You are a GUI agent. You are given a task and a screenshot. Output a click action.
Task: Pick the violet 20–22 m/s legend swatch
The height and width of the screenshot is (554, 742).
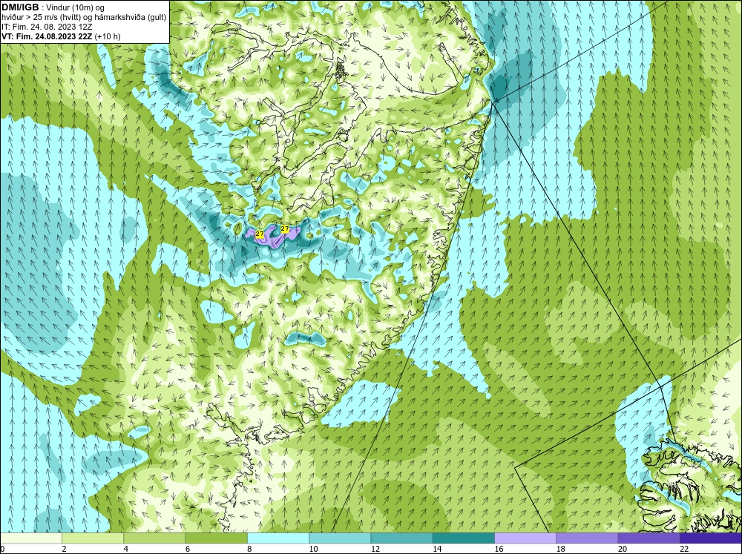pos(649,538)
